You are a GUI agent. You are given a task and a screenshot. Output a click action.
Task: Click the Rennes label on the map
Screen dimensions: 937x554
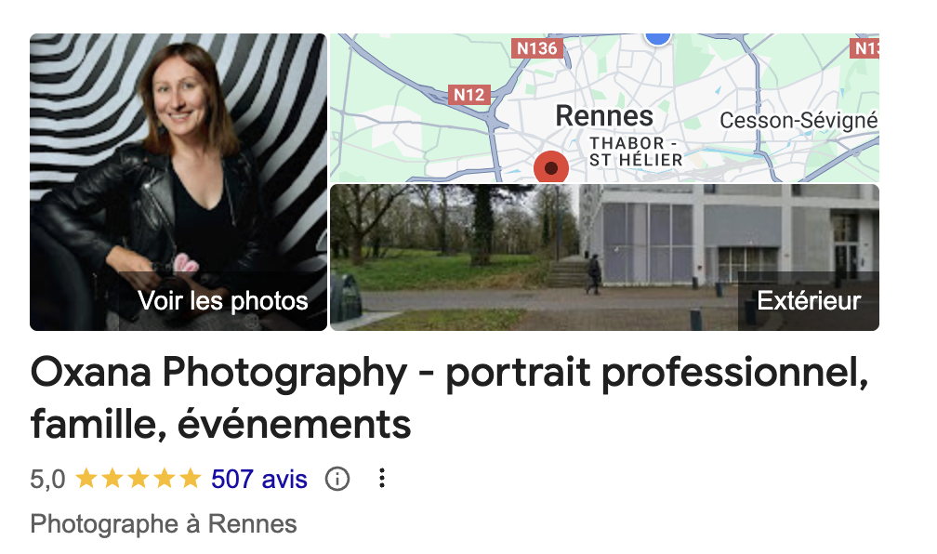tap(607, 116)
